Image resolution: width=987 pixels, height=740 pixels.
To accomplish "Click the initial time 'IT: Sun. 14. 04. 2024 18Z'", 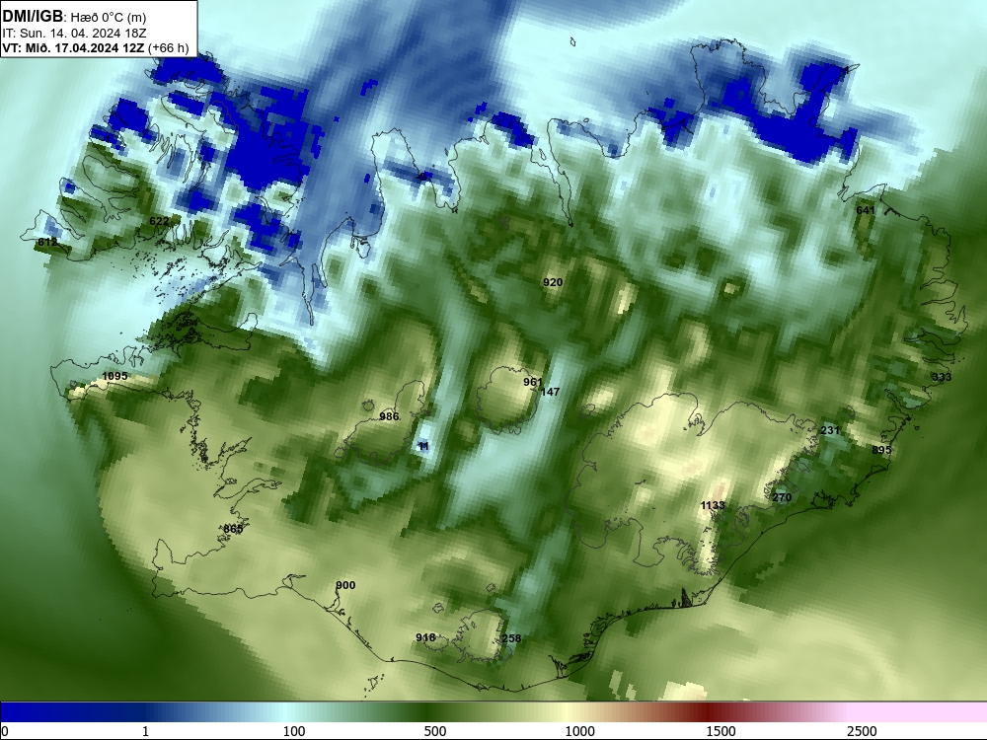I will [74, 34].
